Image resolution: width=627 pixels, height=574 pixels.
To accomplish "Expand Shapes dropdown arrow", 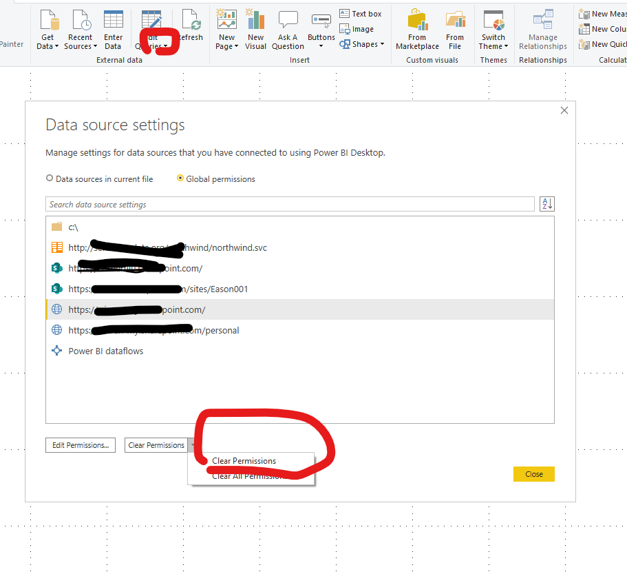I will [x=382, y=44].
